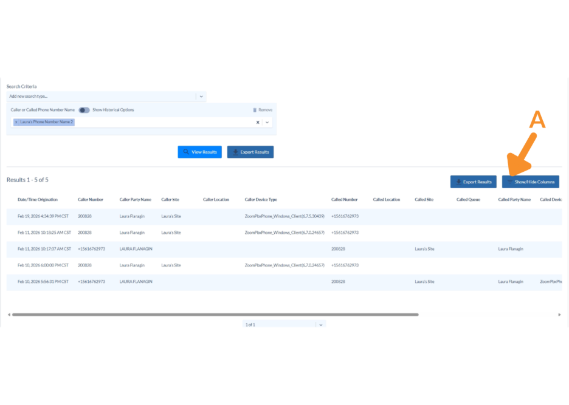Clear all selected phone number names

click(x=257, y=122)
